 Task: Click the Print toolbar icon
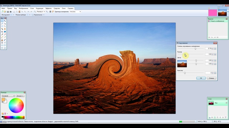click(x=10, y=12)
